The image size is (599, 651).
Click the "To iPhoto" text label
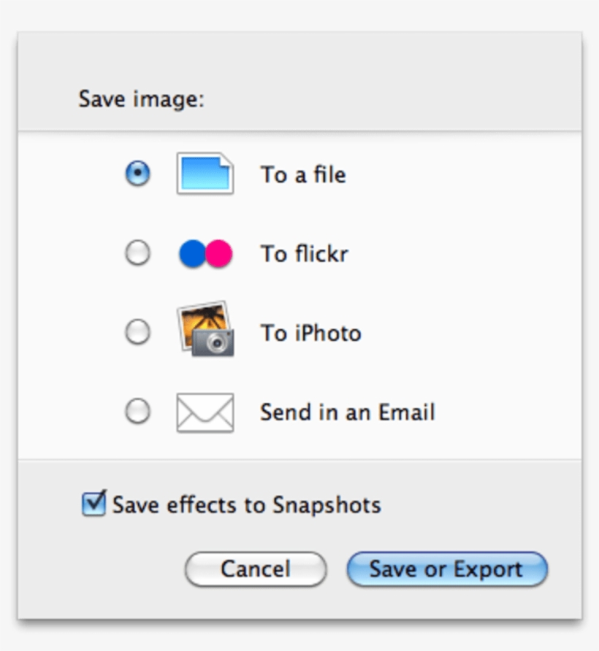point(311,334)
